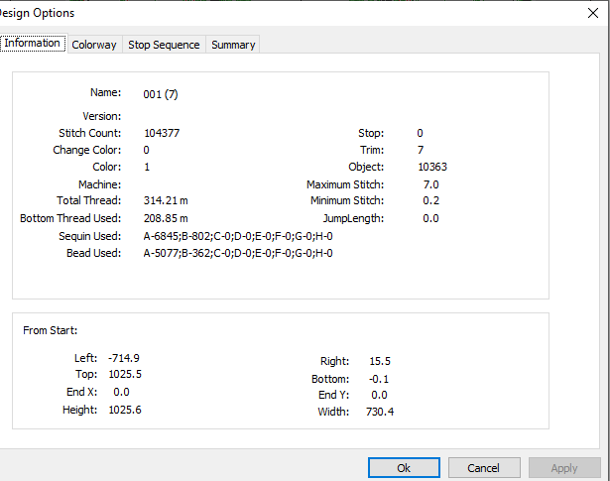The image size is (610, 481).
Task: Select the design name value 001 (7)
Action: 161,94
